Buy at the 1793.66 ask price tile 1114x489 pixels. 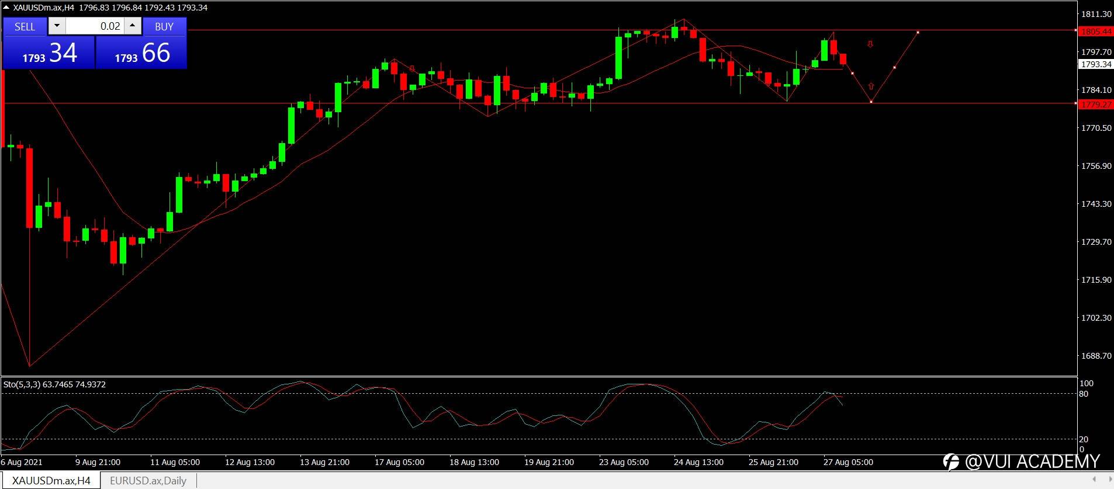click(x=141, y=53)
